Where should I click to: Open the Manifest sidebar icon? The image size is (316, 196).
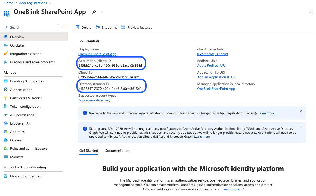click(6, 157)
